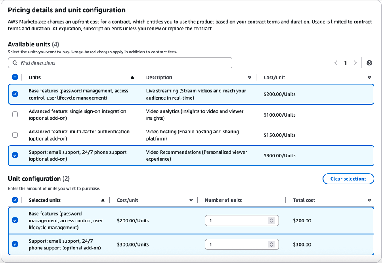The image size is (382, 263).
Task: Click the sort arrow on Units column
Action: click(132, 77)
